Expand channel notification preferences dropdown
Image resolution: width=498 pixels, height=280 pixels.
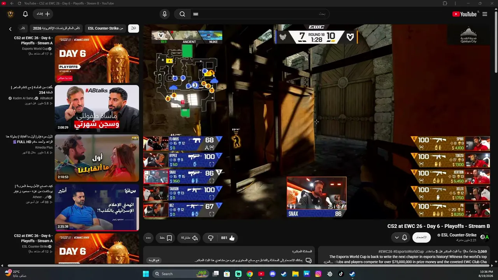coord(401,238)
